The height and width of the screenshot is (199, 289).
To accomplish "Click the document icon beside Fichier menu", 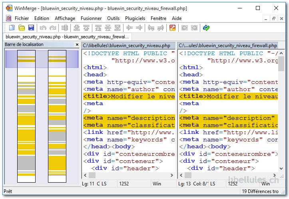I will pos(8,18).
